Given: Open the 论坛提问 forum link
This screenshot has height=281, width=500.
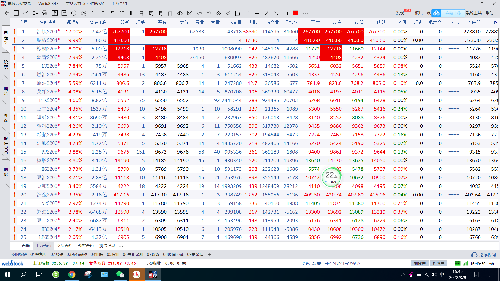Looking at the screenshot, I should click(x=484, y=255).
